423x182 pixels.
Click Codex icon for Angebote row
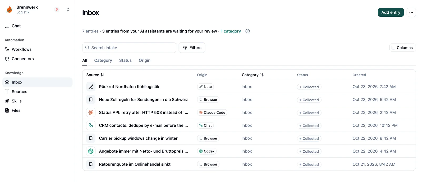point(91,151)
